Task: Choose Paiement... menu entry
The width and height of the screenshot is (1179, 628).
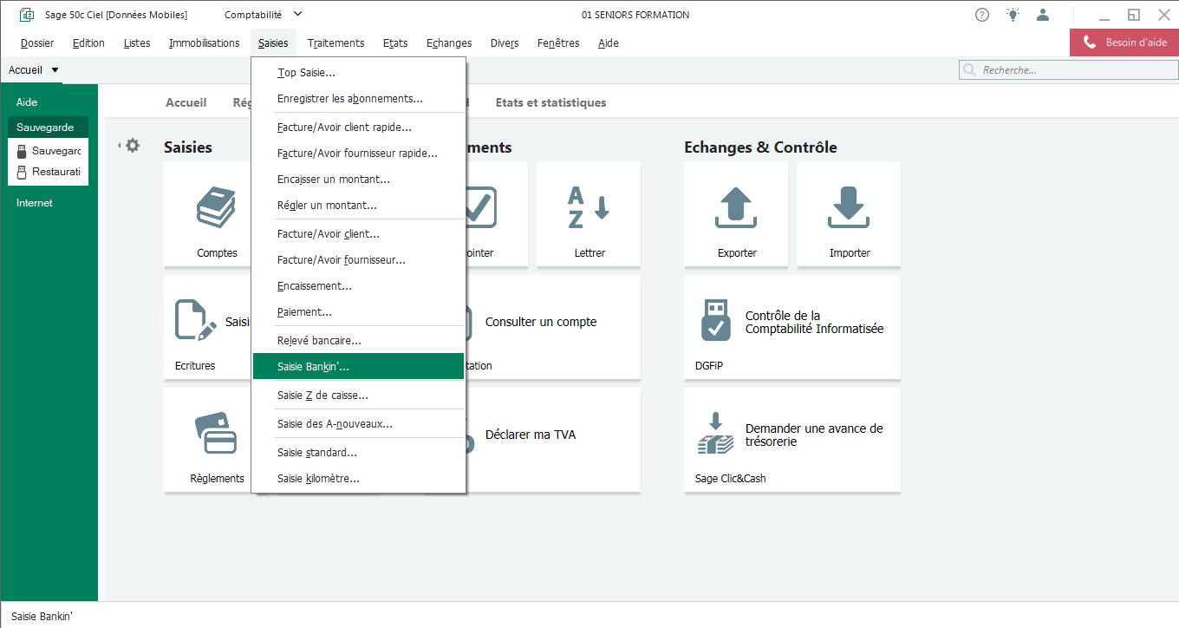Action: (x=359, y=312)
